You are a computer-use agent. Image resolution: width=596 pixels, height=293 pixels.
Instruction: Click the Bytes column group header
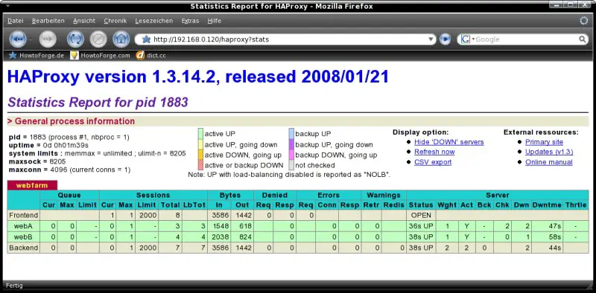click(x=230, y=195)
